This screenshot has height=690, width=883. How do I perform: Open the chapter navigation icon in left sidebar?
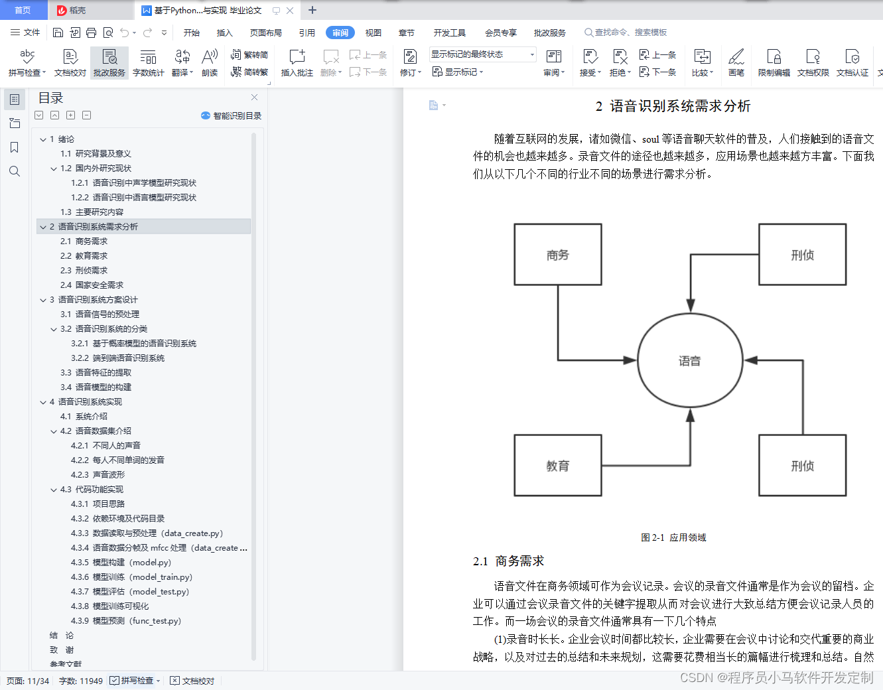tap(15, 123)
